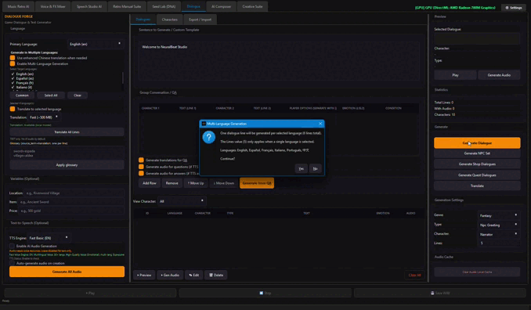Click Generate All Audio button
Viewport: 531px width, 310px height.
pyautogui.click(x=67, y=272)
